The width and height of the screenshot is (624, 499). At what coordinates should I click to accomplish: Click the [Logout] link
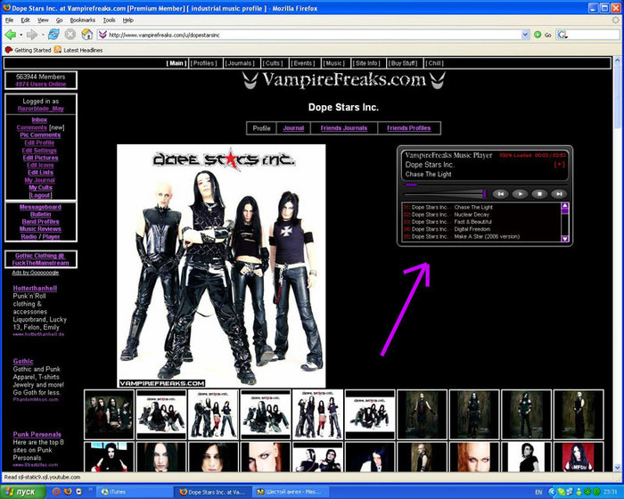point(40,195)
